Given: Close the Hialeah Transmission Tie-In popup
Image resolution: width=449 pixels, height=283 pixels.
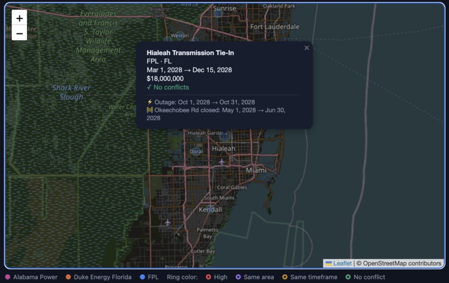Looking at the screenshot, I should tap(307, 48).
